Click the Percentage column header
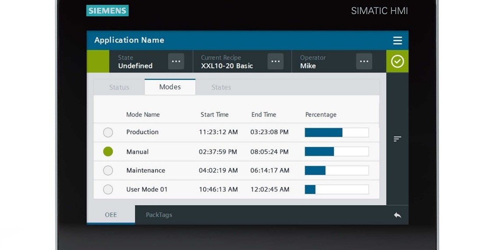This screenshot has width=493, height=250. click(x=321, y=114)
